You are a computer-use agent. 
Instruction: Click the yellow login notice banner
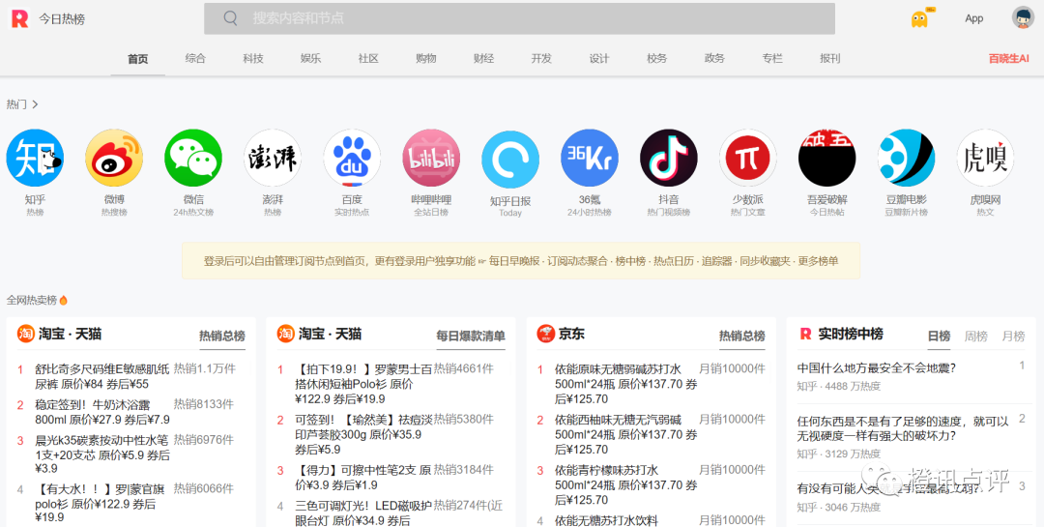click(521, 260)
